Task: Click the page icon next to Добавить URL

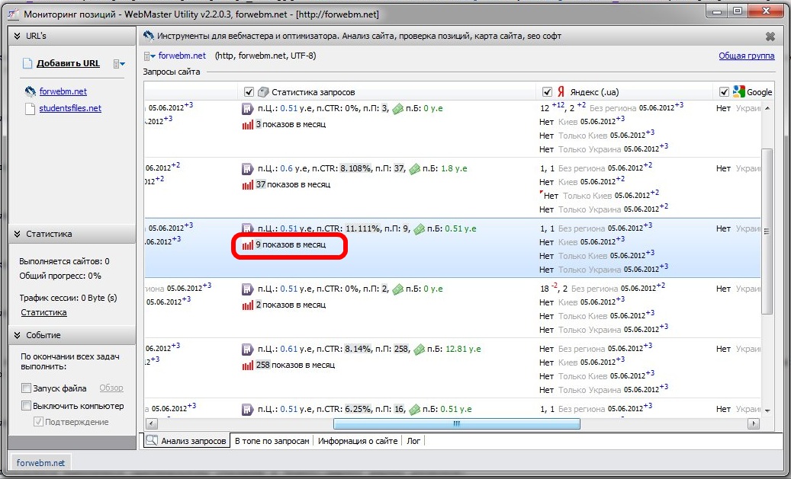Action: pos(28,63)
